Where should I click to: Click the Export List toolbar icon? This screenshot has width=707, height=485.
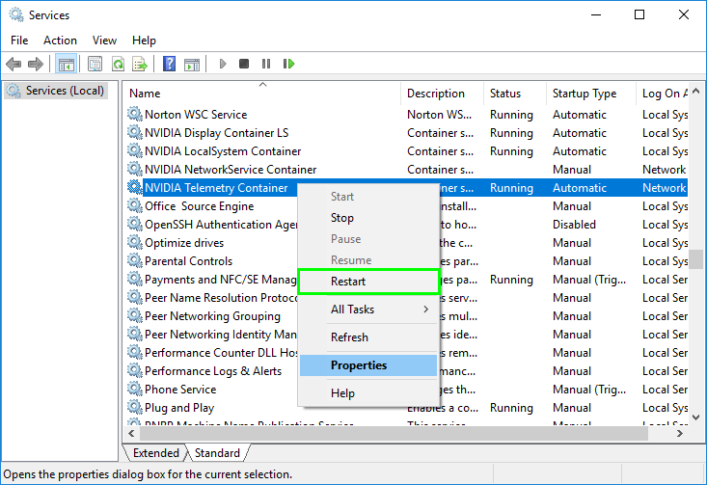140,64
